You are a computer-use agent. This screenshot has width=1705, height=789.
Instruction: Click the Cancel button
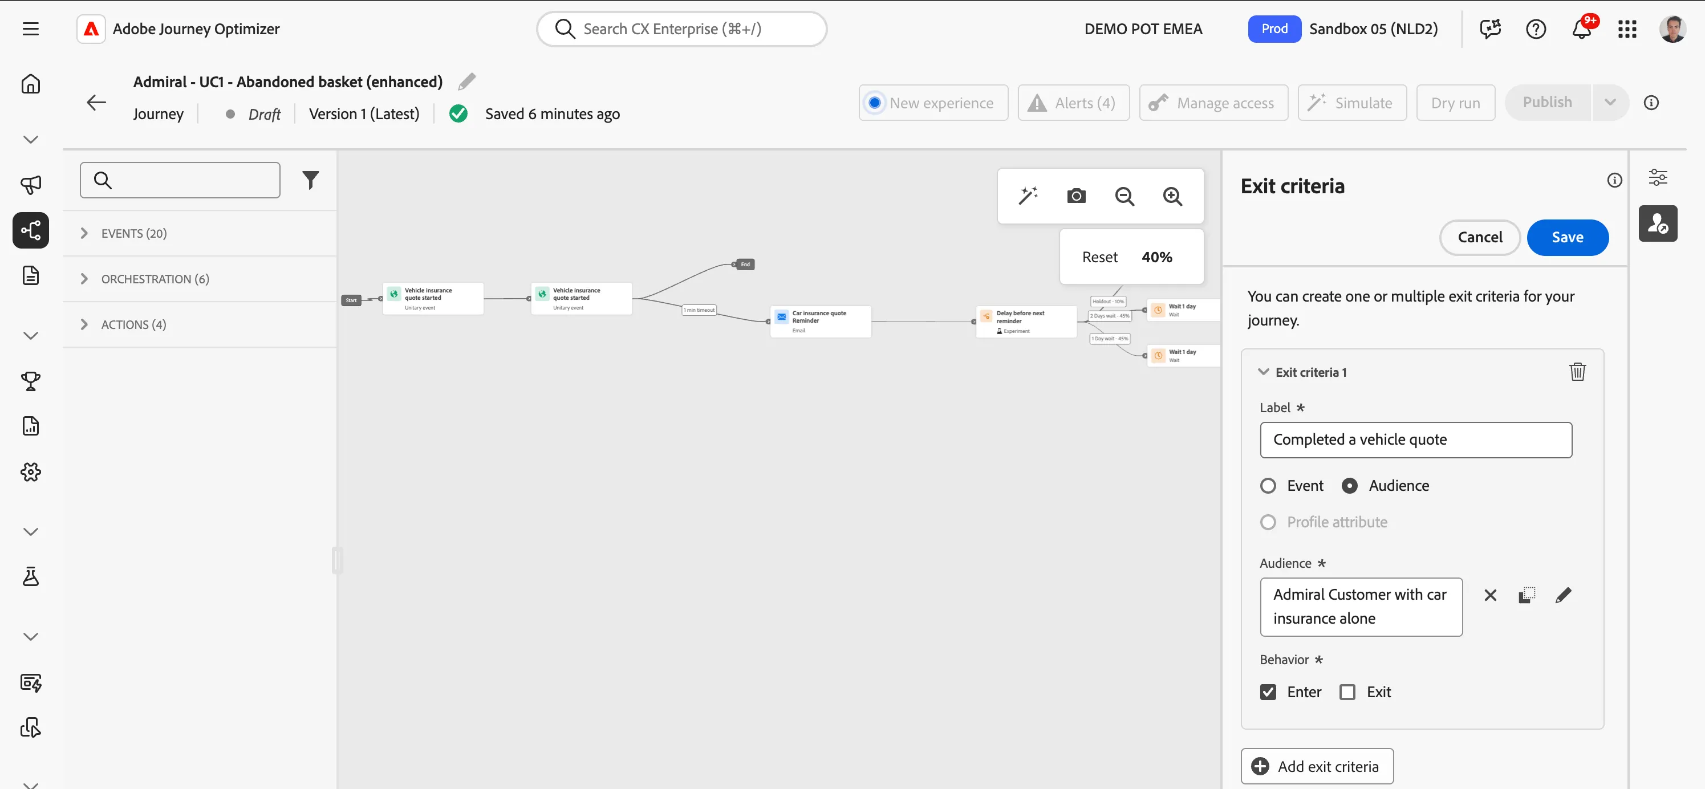coord(1479,238)
